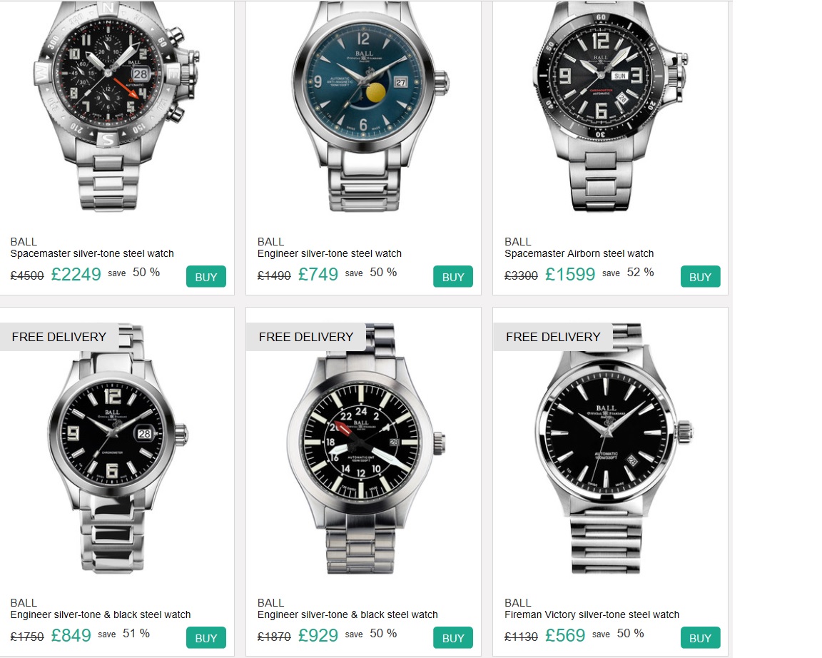Open Spacemaster Airborn steel watch title link
822x658 pixels.
[x=579, y=253]
